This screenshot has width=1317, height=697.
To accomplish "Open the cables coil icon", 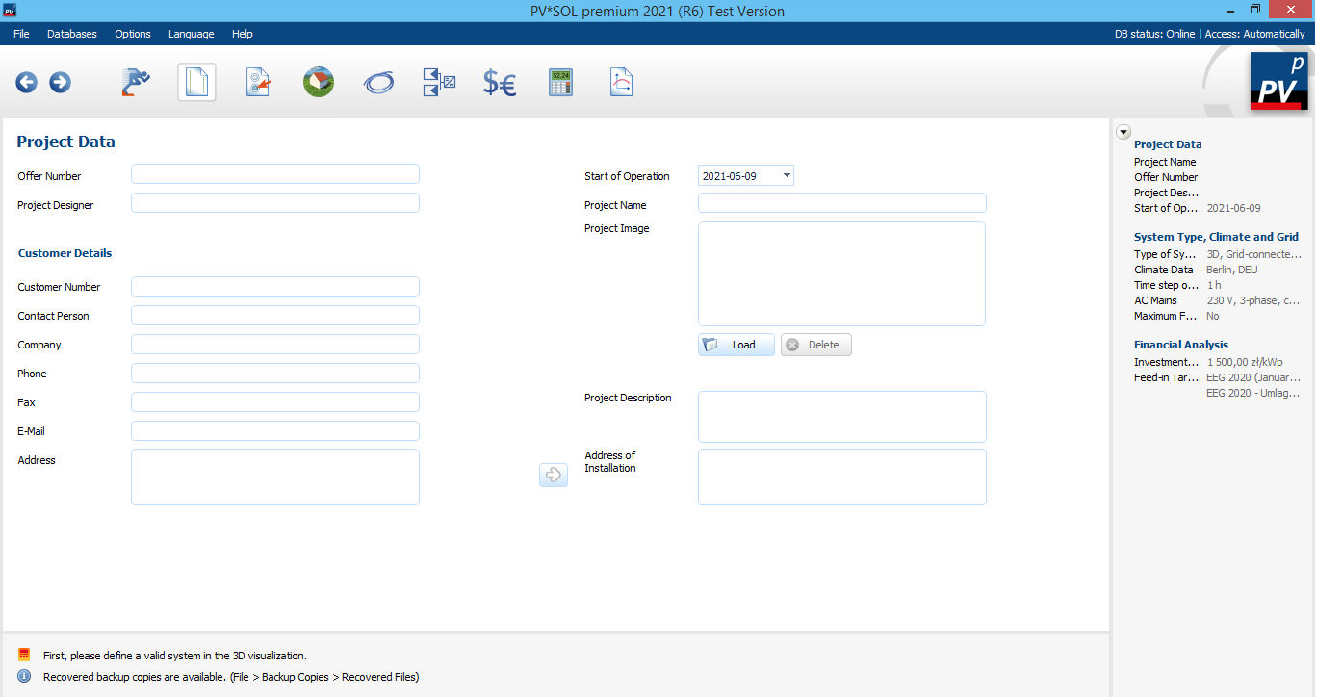I will click(x=378, y=83).
